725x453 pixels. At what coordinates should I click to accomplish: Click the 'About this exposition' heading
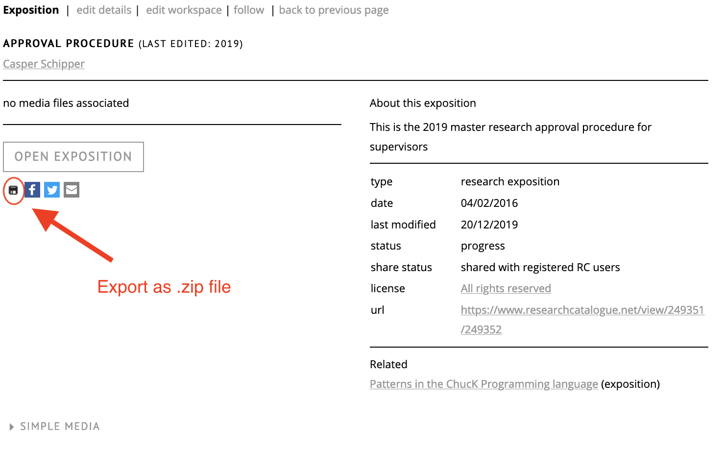coord(423,103)
